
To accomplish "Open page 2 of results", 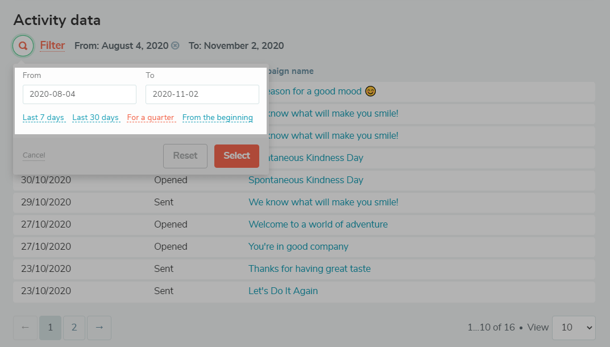I will coord(74,328).
